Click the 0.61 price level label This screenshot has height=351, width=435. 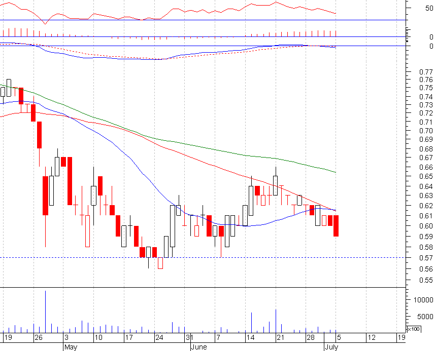click(426, 216)
